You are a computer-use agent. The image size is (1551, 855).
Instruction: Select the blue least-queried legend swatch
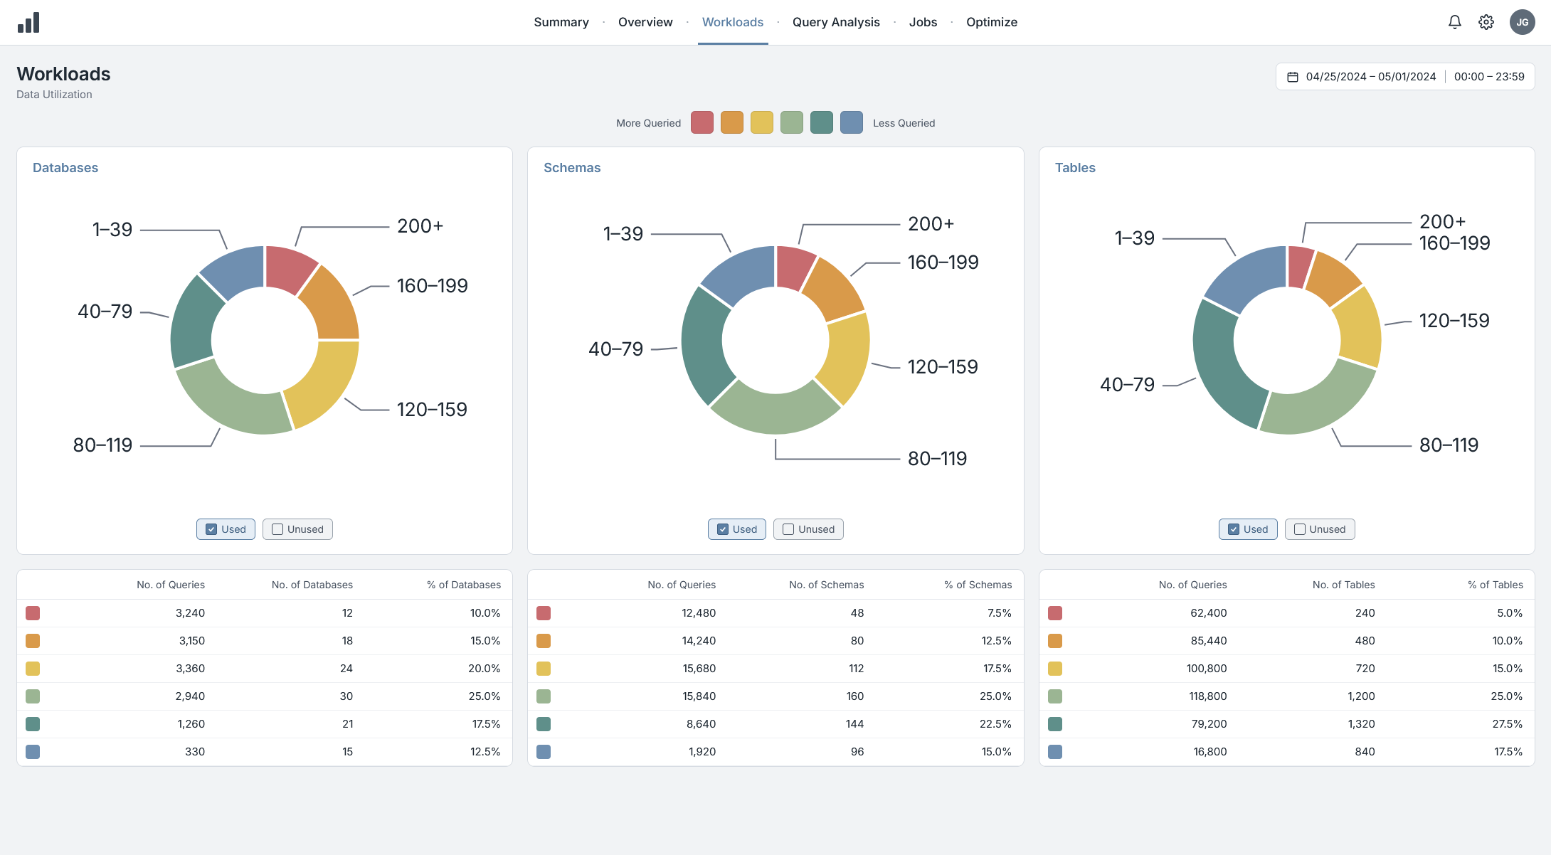(x=852, y=122)
